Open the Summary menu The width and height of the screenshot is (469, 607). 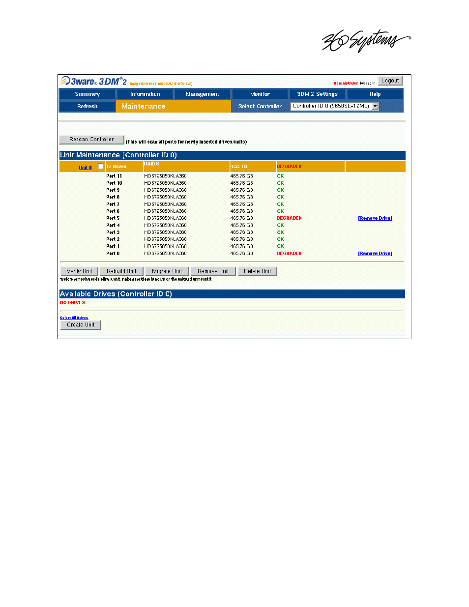(x=88, y=94)
